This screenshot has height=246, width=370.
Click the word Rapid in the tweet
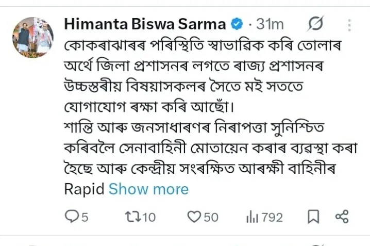[x=84, y=189]
